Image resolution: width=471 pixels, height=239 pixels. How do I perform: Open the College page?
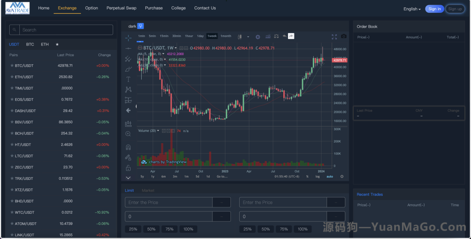(x=178, y=8)
